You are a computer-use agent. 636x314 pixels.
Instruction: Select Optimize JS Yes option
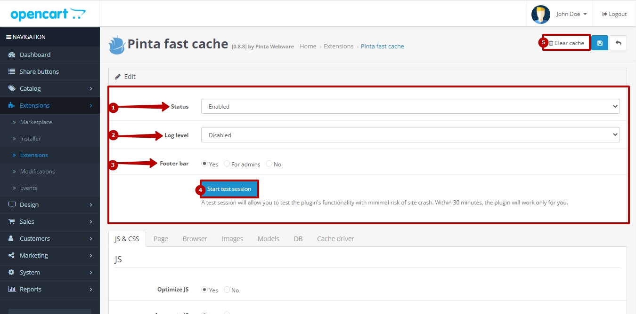(x=204, y=290)
